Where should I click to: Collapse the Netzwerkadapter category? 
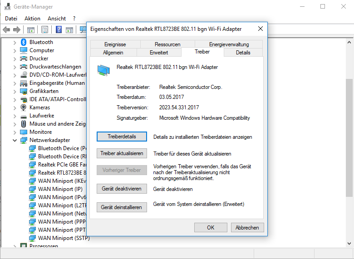[x=15, y=140]
